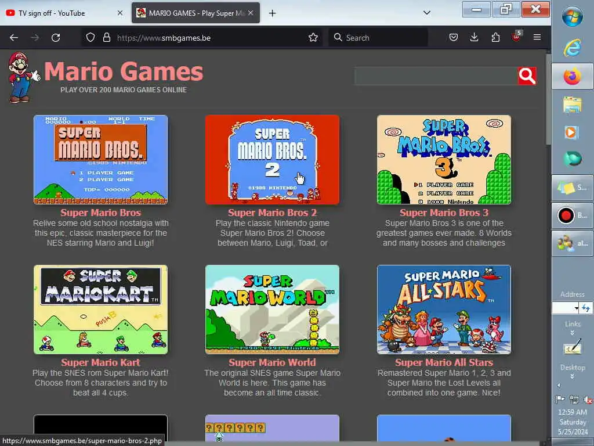Go back using the browser back arrow
Image resolution: width=594 pixels, height=446 pixels.
14,38
